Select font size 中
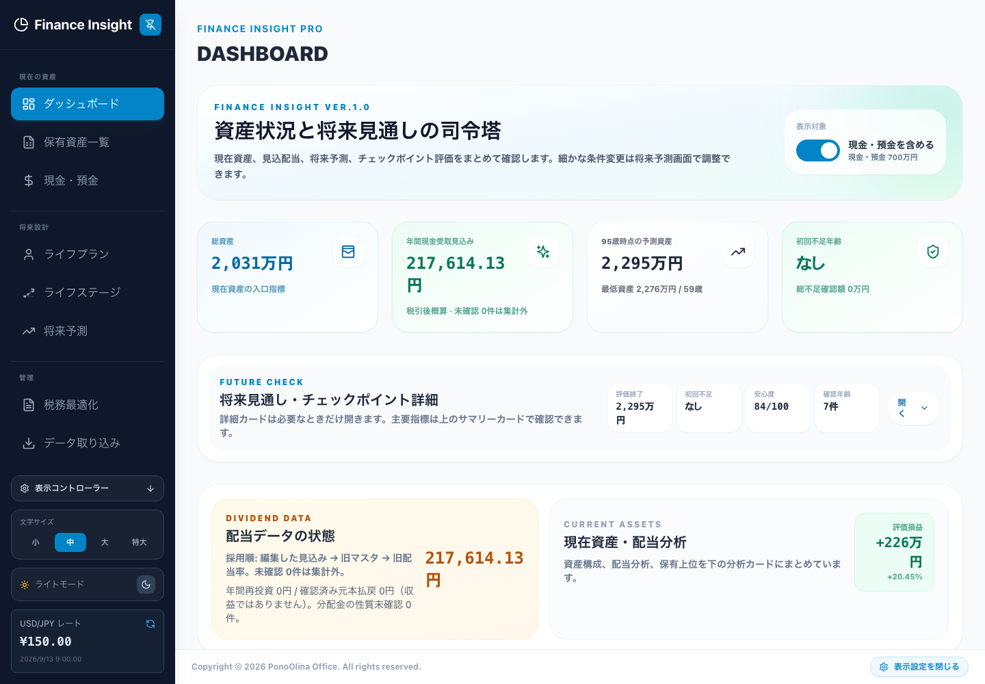Viewport: 985px width, 684px height. [x=70, y=542]
